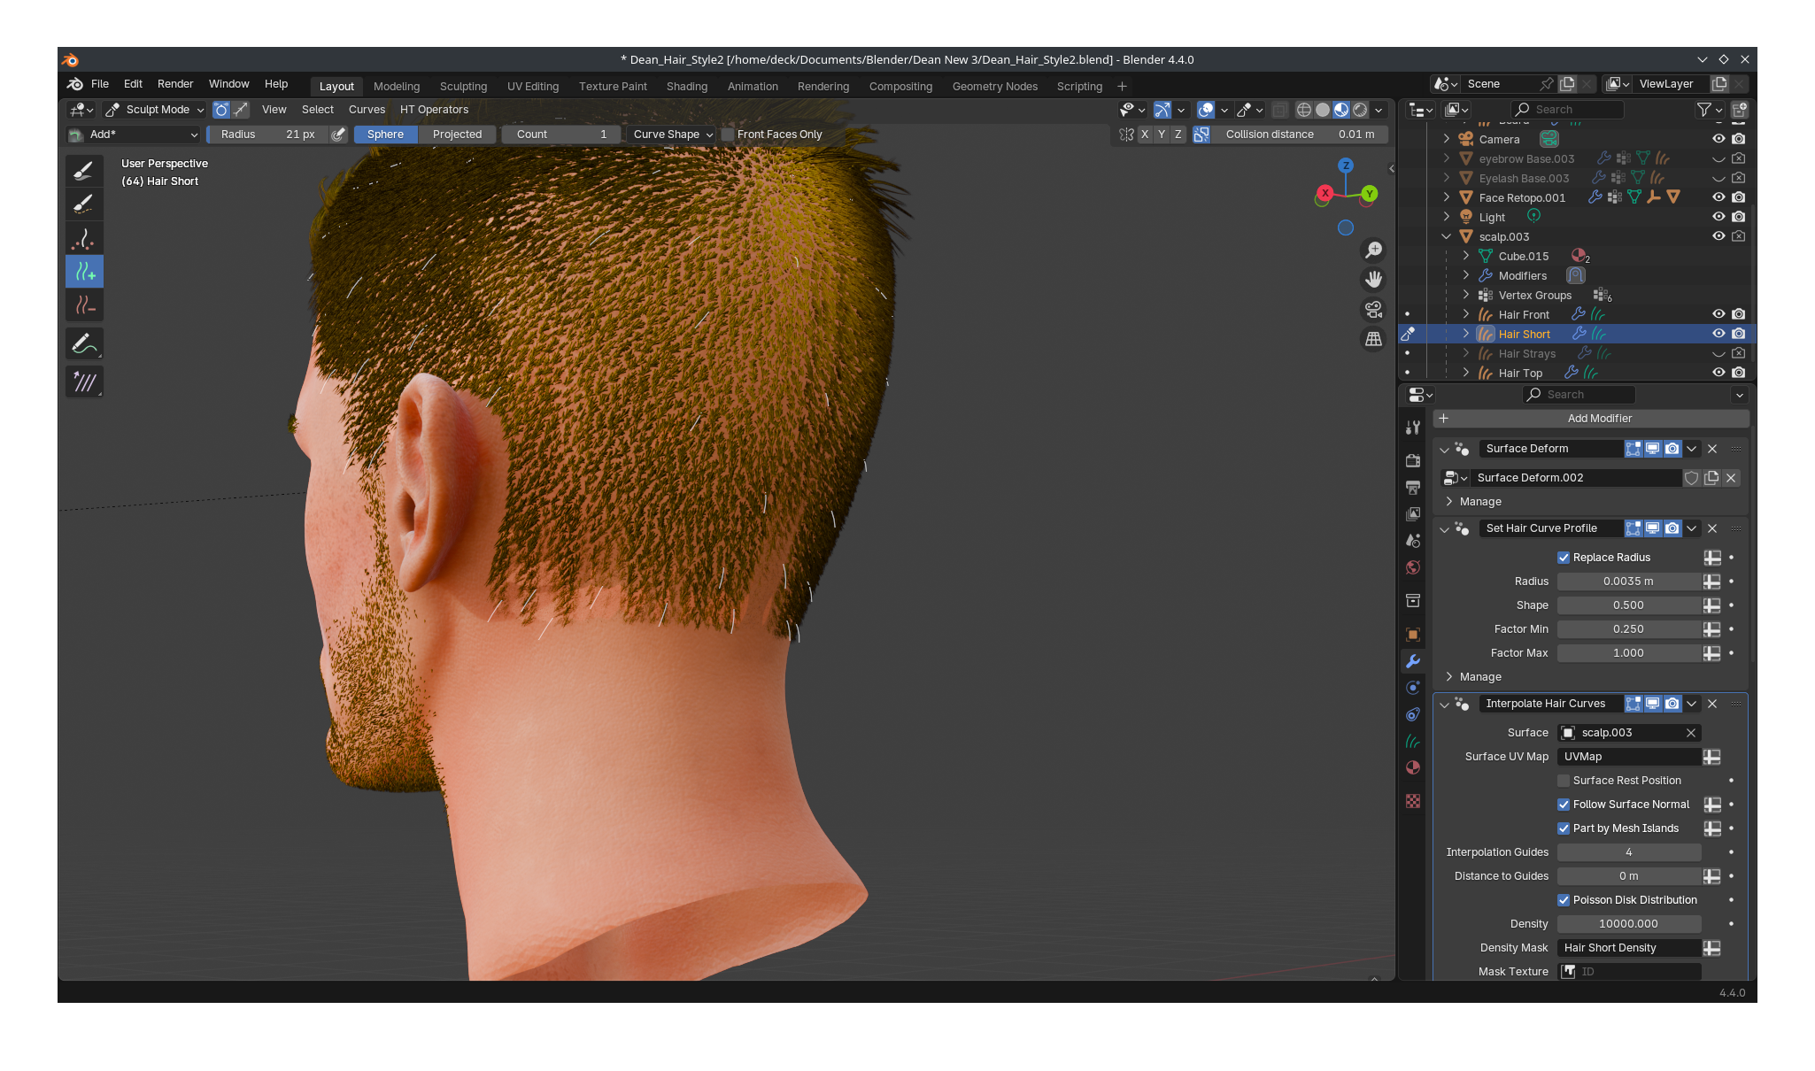Image resolution: width=1815 pixels, height=1071 pixels.
Task: Select the Delete curves sculpt tool
Action: click(84, 305)
